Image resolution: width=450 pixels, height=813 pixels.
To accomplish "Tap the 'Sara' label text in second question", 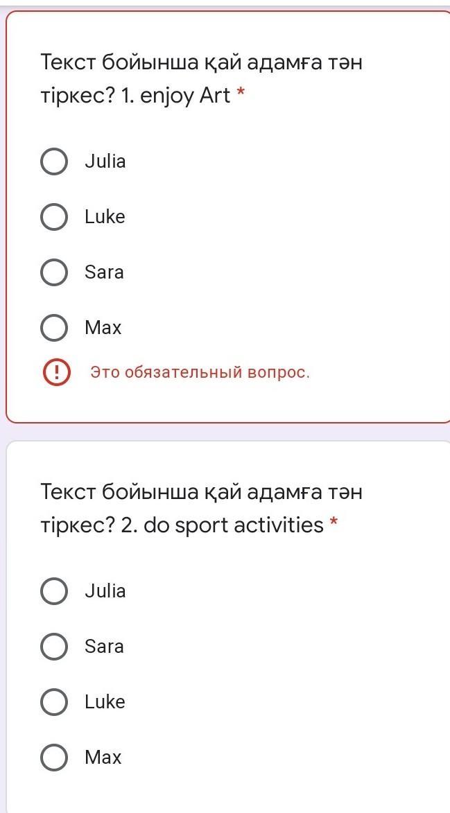I will pos(104,647).
